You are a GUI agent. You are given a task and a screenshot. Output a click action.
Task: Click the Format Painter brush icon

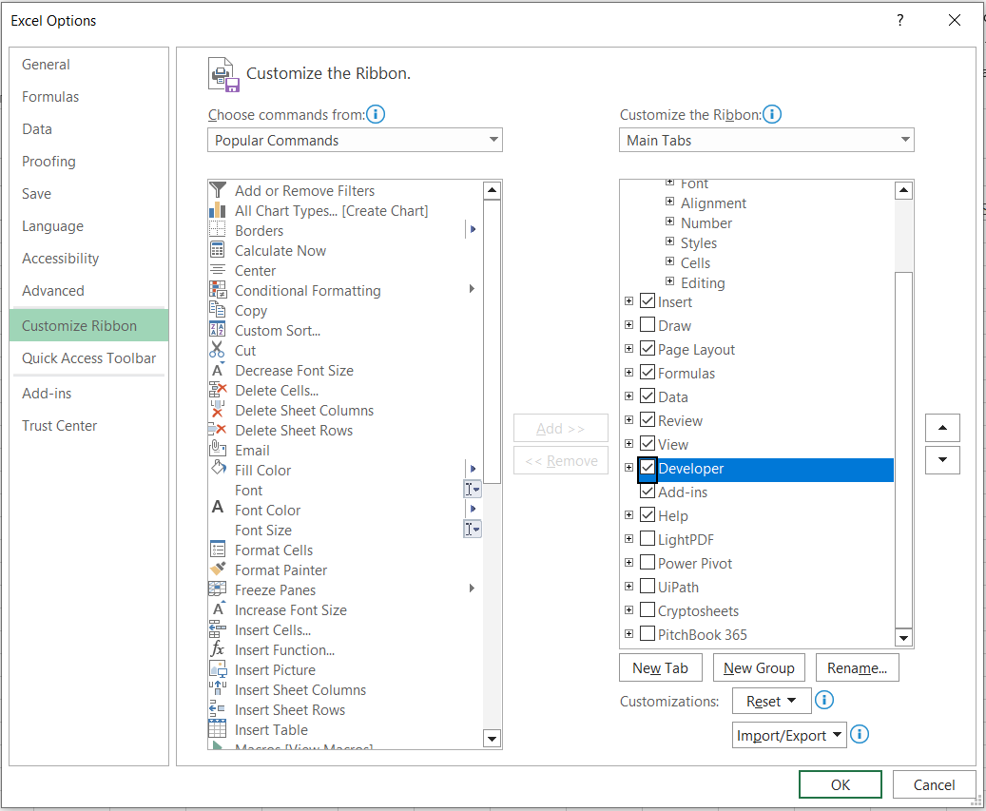[x=218, y=570]
